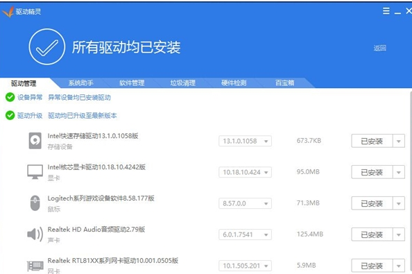Click the hard disk storage device icon
412x274 pixels.
pos(35,141)
